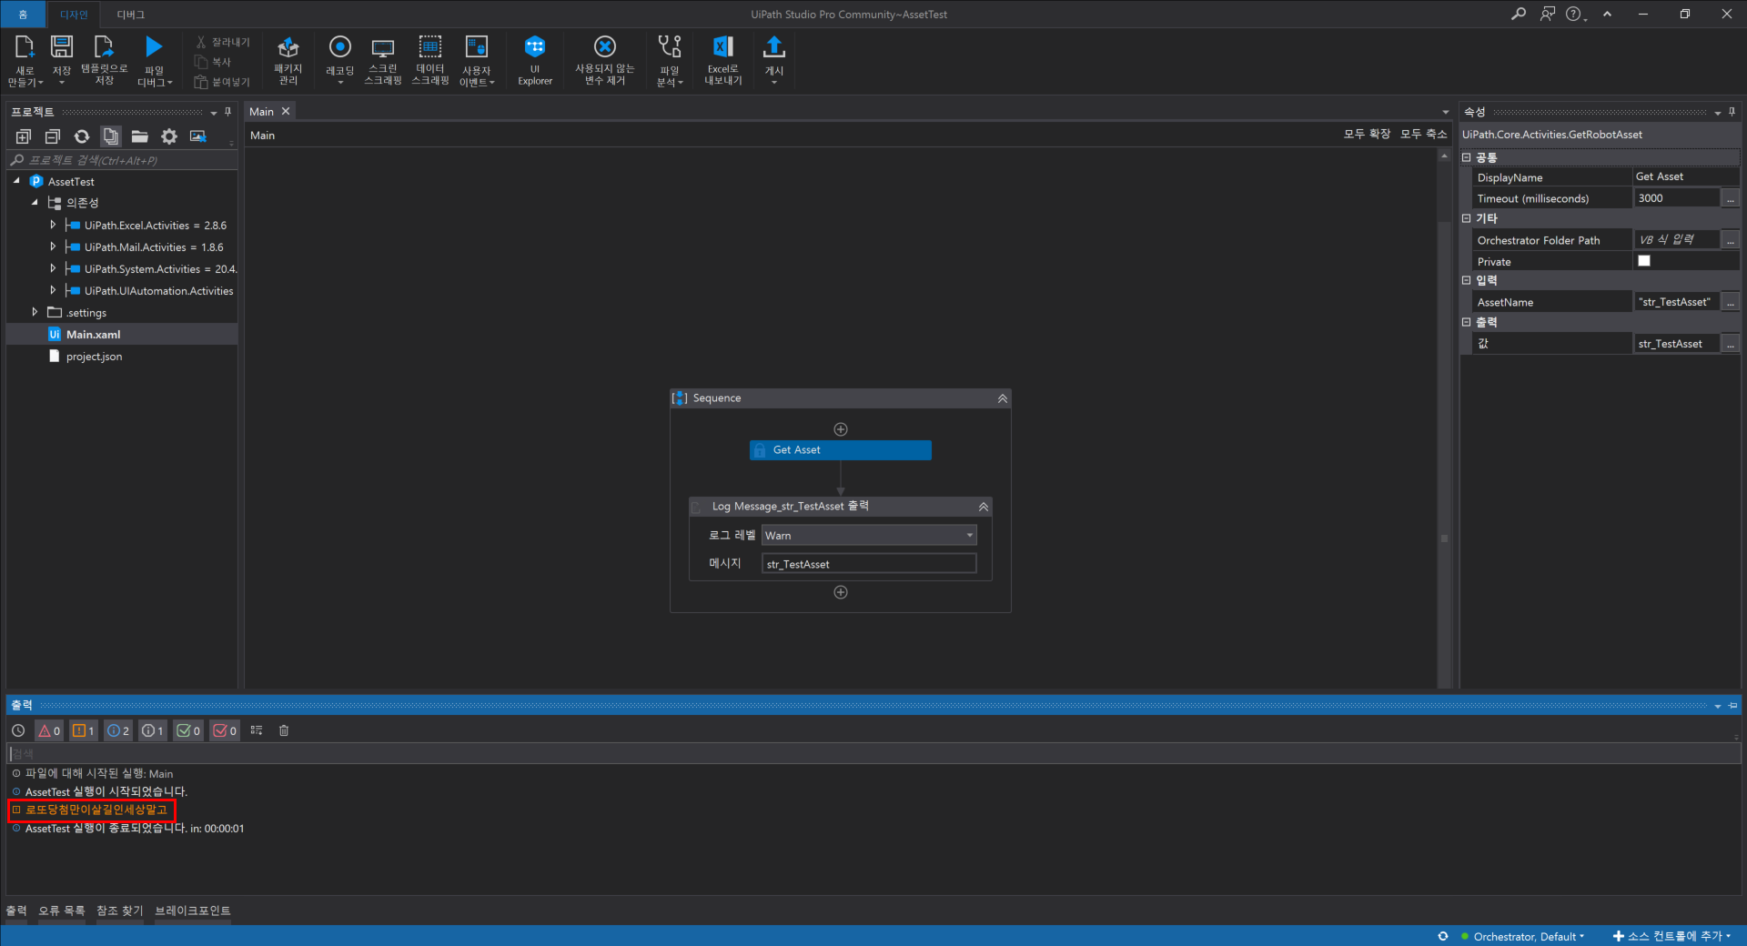Save the project with the 저장 icon
Viewport: 1747px width, 946px height.
click(x=61, y=47)
